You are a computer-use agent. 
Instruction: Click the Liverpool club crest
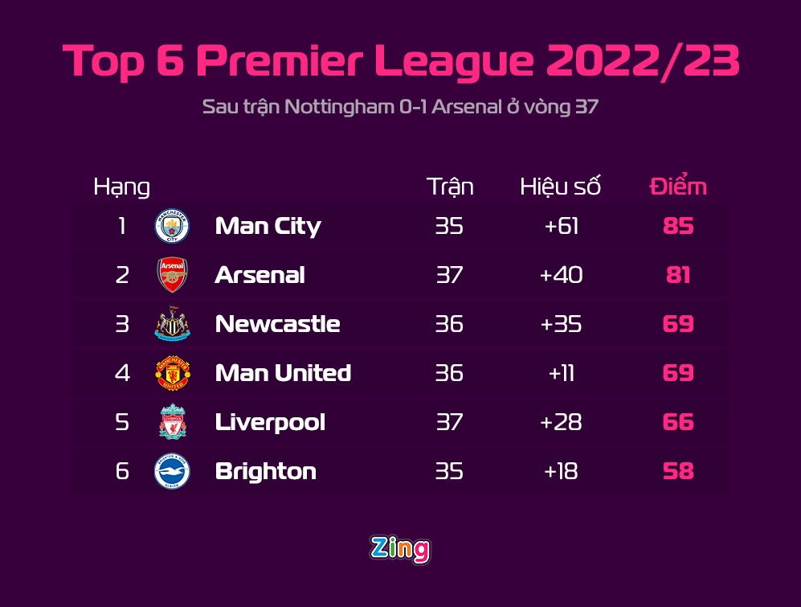[x=172, y=422]
